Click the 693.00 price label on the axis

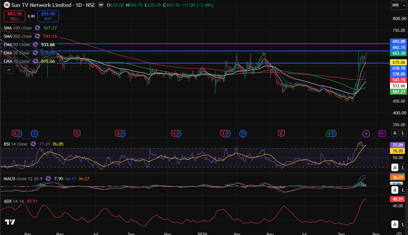(399, 41)
